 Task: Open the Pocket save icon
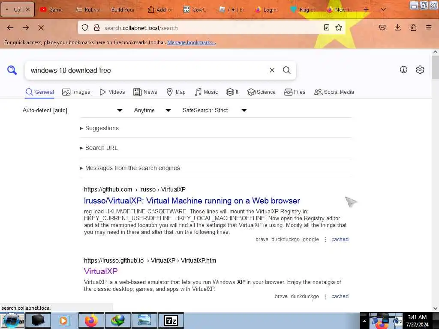click(382, 27)
